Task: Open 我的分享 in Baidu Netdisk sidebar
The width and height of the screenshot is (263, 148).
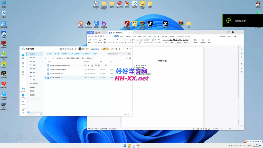Action: pyautogui.click(x=33, y=87)
